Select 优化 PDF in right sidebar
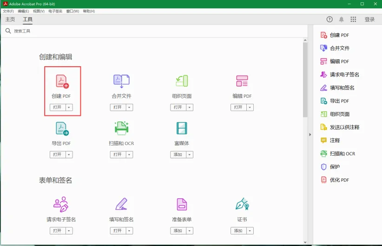 click(335, 180)
